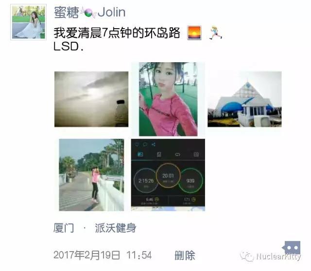Open the running stats screenshot thumbnail

pos(168,175)
